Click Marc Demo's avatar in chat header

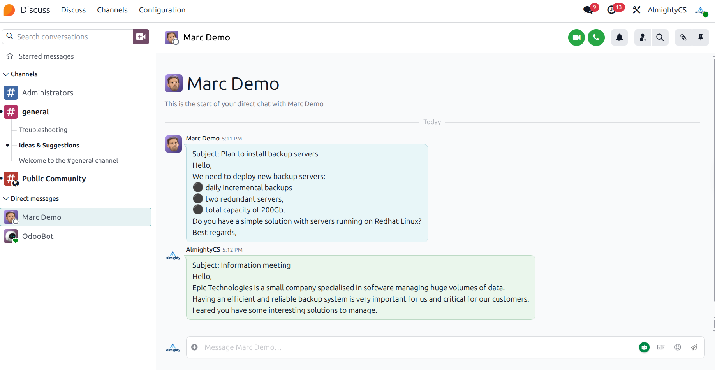(171, 38)
